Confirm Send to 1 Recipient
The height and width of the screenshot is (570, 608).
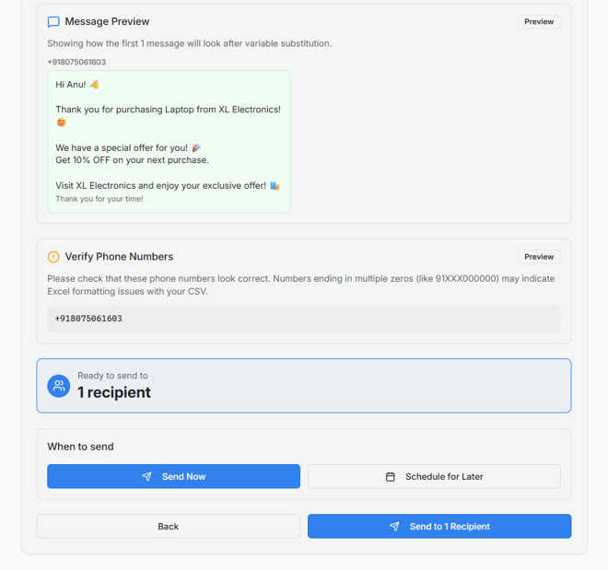[x=439, y=526]
